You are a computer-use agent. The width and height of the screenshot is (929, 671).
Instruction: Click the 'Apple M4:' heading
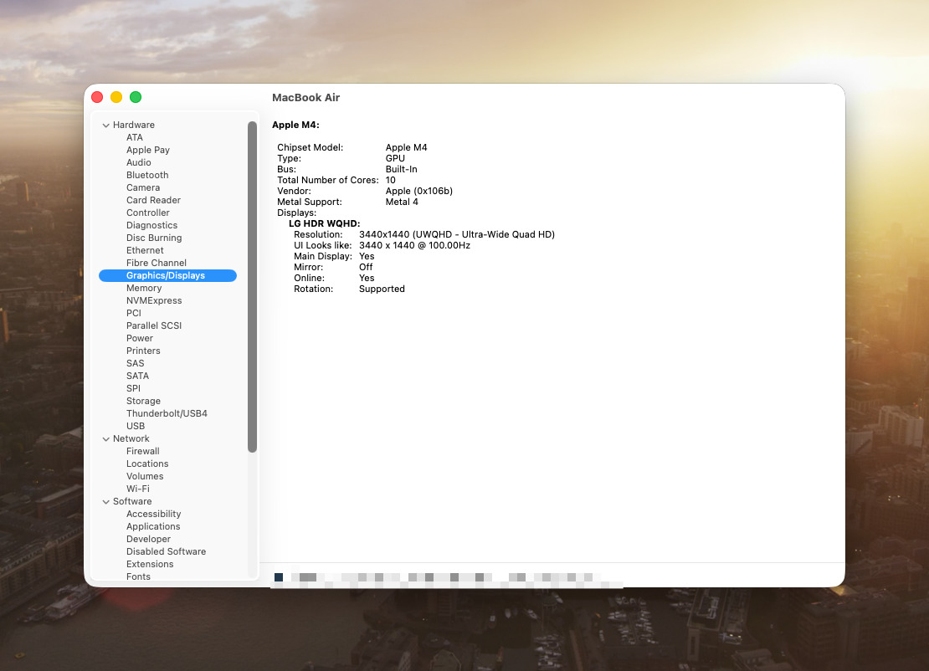[295, 125]
